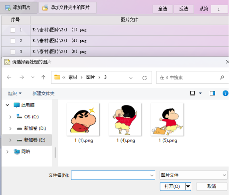Screen dimensions: 229x195
Task: Click 添加文件夹中的图片 button
Action: pyautogui.click(x=67, y=8)
